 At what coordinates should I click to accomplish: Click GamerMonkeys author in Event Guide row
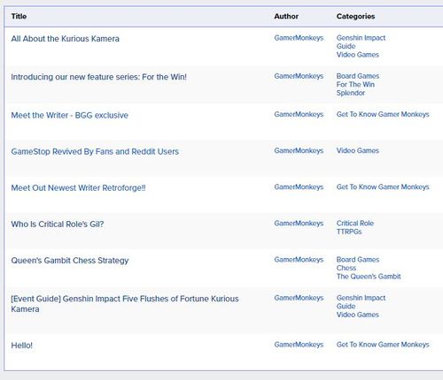299,298
